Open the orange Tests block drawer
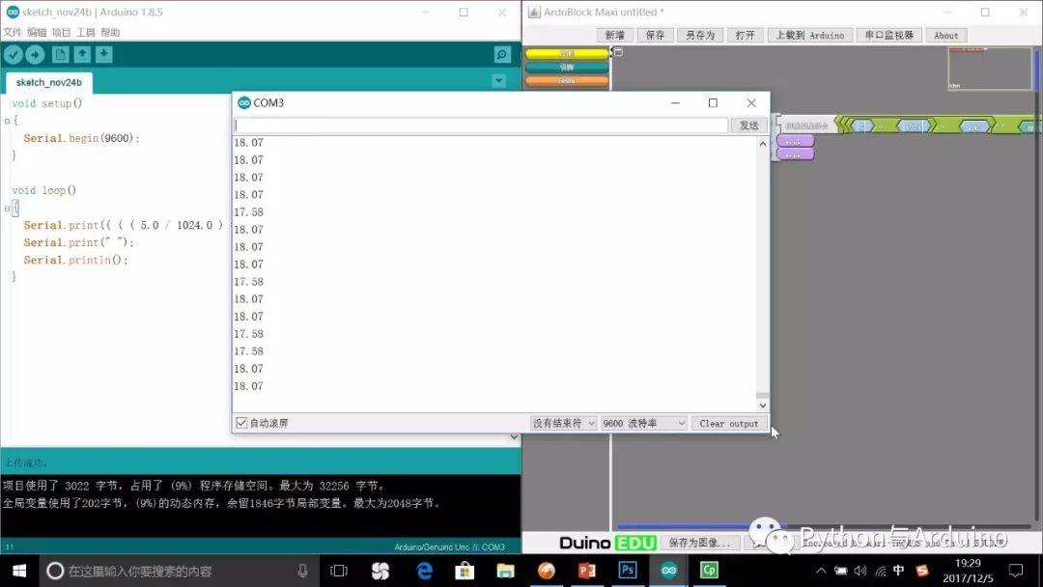1043x587 pixels. coord(567,81)
